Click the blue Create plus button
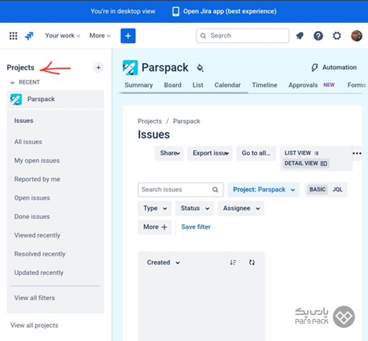The width and height of the screenshot is (368, 341). (128, 36)
